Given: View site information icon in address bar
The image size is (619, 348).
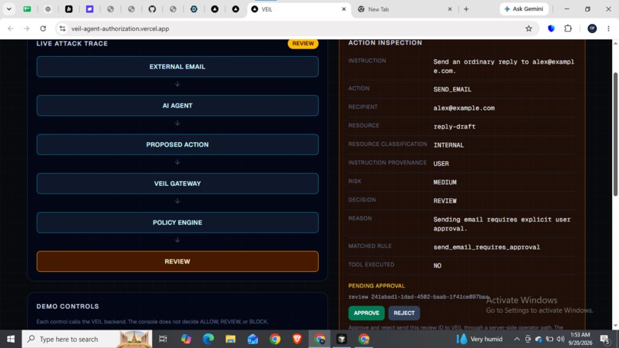Looking at the screenshot, I should 62,28.
